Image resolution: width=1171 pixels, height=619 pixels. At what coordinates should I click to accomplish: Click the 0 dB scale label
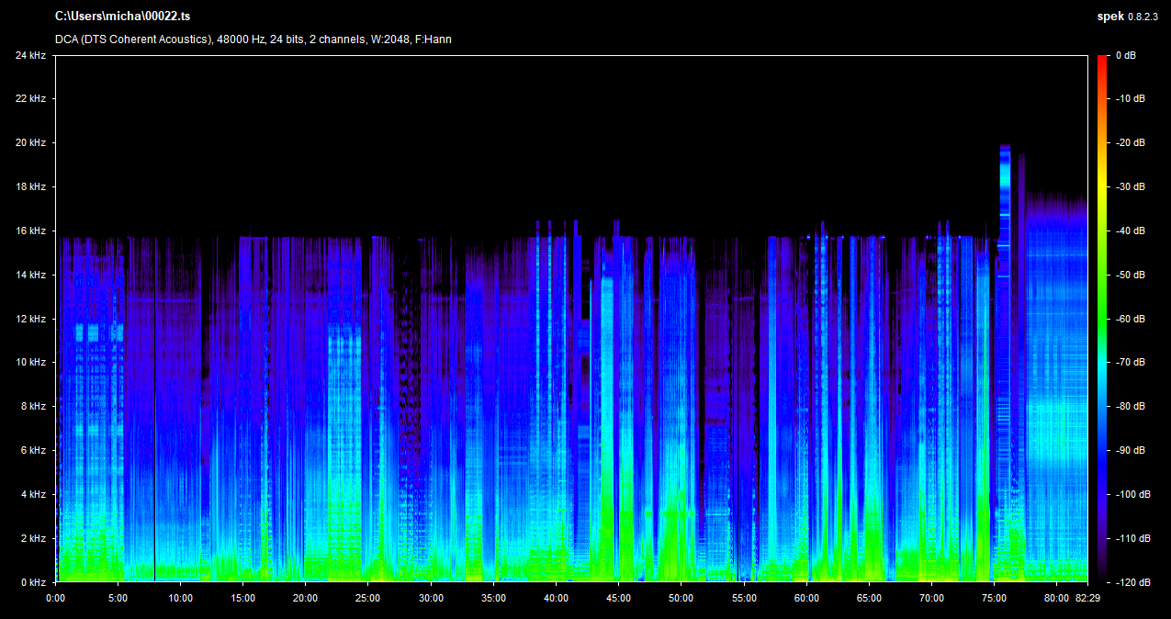(x=1125, y=56)
